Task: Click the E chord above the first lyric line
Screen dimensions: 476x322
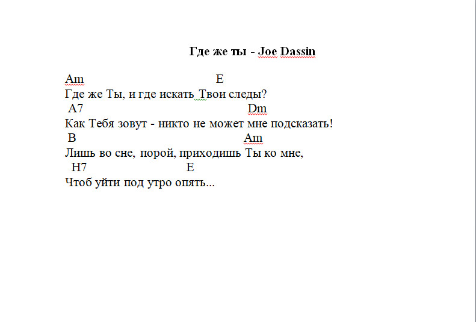Action: 219,79
